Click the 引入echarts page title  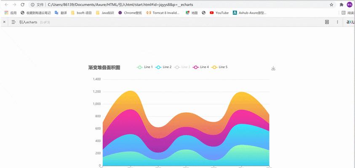click(28, 22)
